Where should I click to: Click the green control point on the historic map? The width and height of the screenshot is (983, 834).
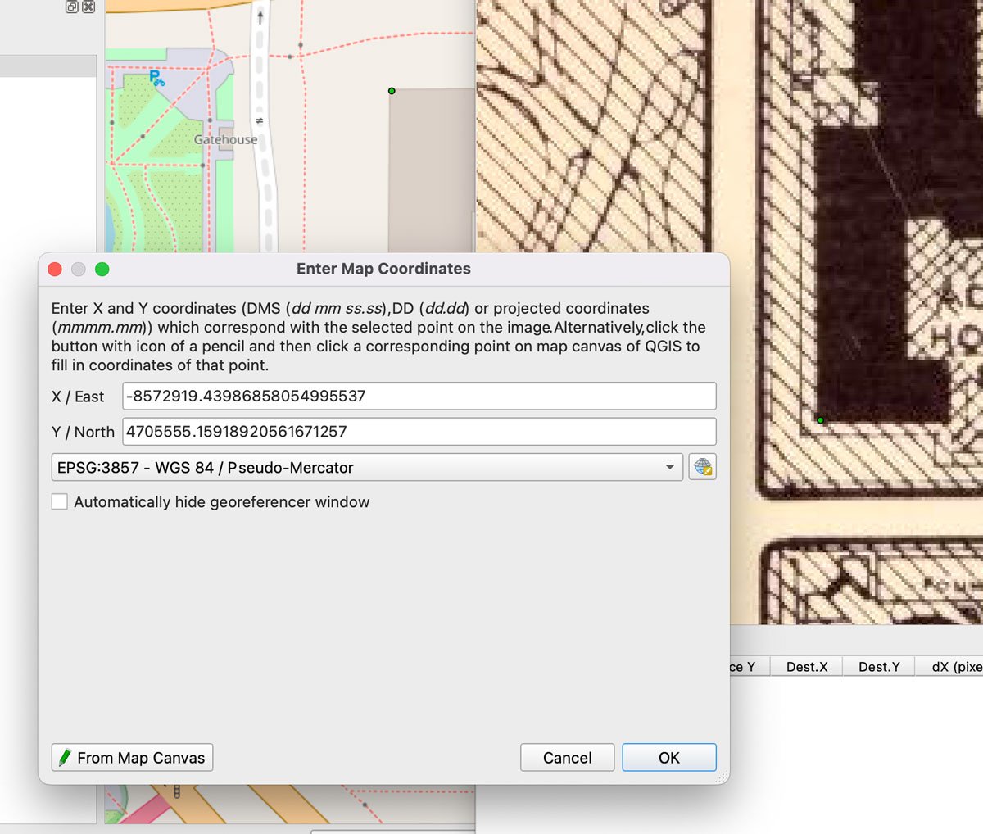[820, 420]
